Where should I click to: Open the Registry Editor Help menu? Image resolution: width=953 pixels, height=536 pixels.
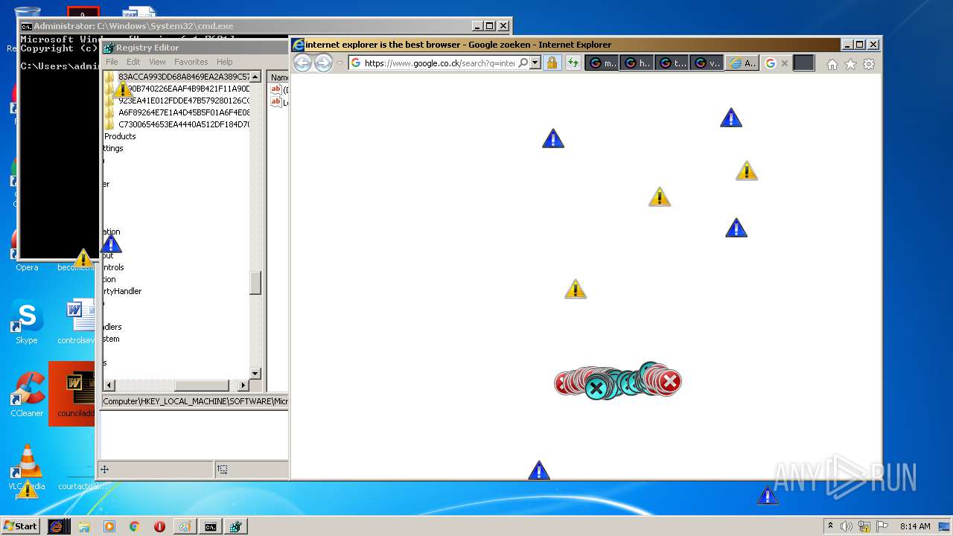[x=225, y=62]
